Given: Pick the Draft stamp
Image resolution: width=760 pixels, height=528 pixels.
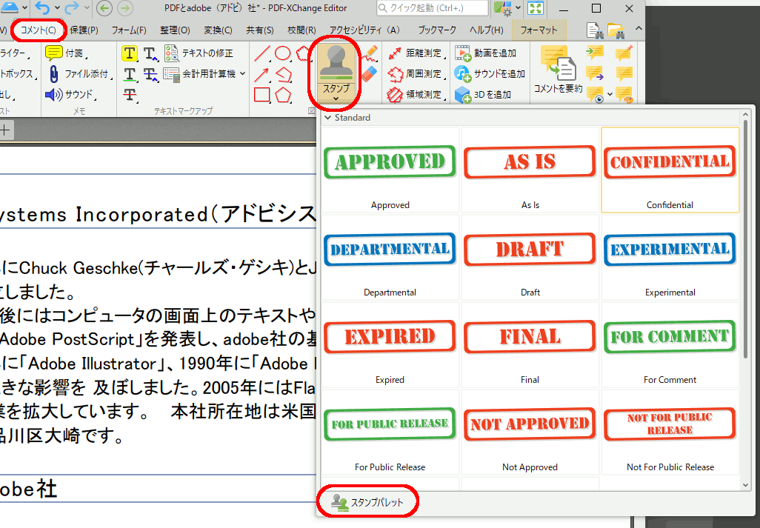Looking at the screenshot, I should pos(530,257).
